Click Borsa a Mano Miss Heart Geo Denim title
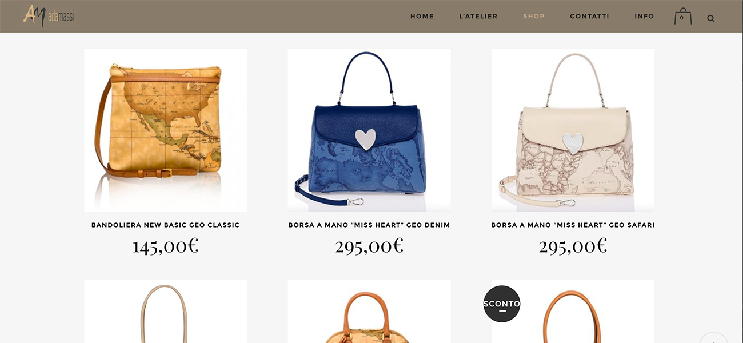 (x=369, y=225)
